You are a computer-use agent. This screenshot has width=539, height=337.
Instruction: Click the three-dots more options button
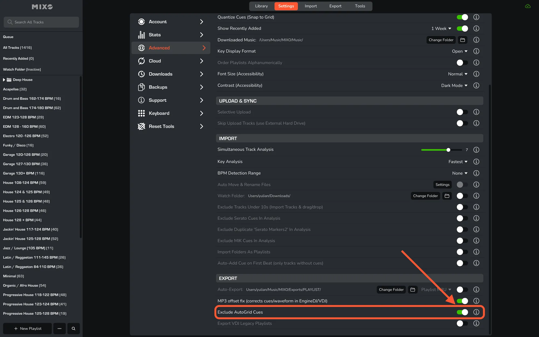coord(59,328)
